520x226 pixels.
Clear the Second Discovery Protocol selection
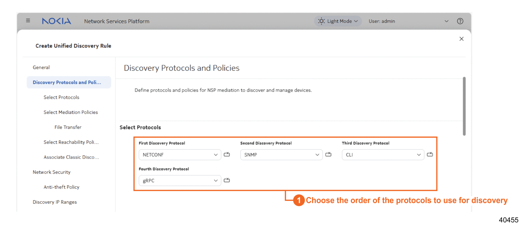[328, 154]
